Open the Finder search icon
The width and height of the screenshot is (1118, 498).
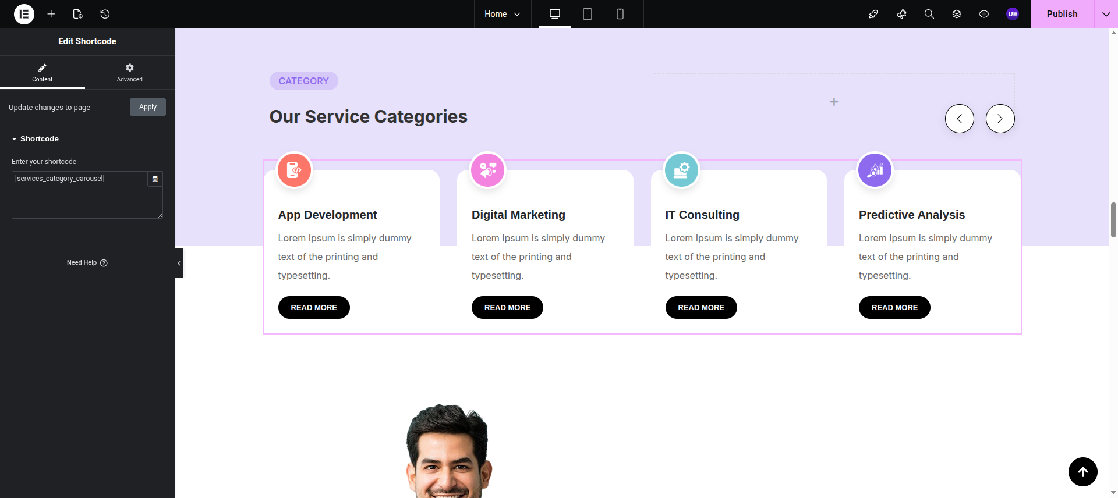[929, 14]
